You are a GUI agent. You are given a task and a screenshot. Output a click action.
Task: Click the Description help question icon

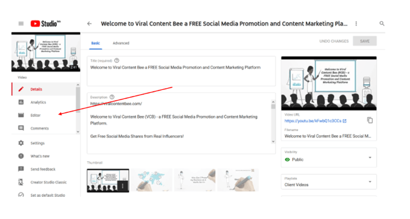112,97
